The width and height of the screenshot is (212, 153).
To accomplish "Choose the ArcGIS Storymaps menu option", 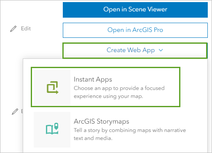I will [x=110, y=129].
